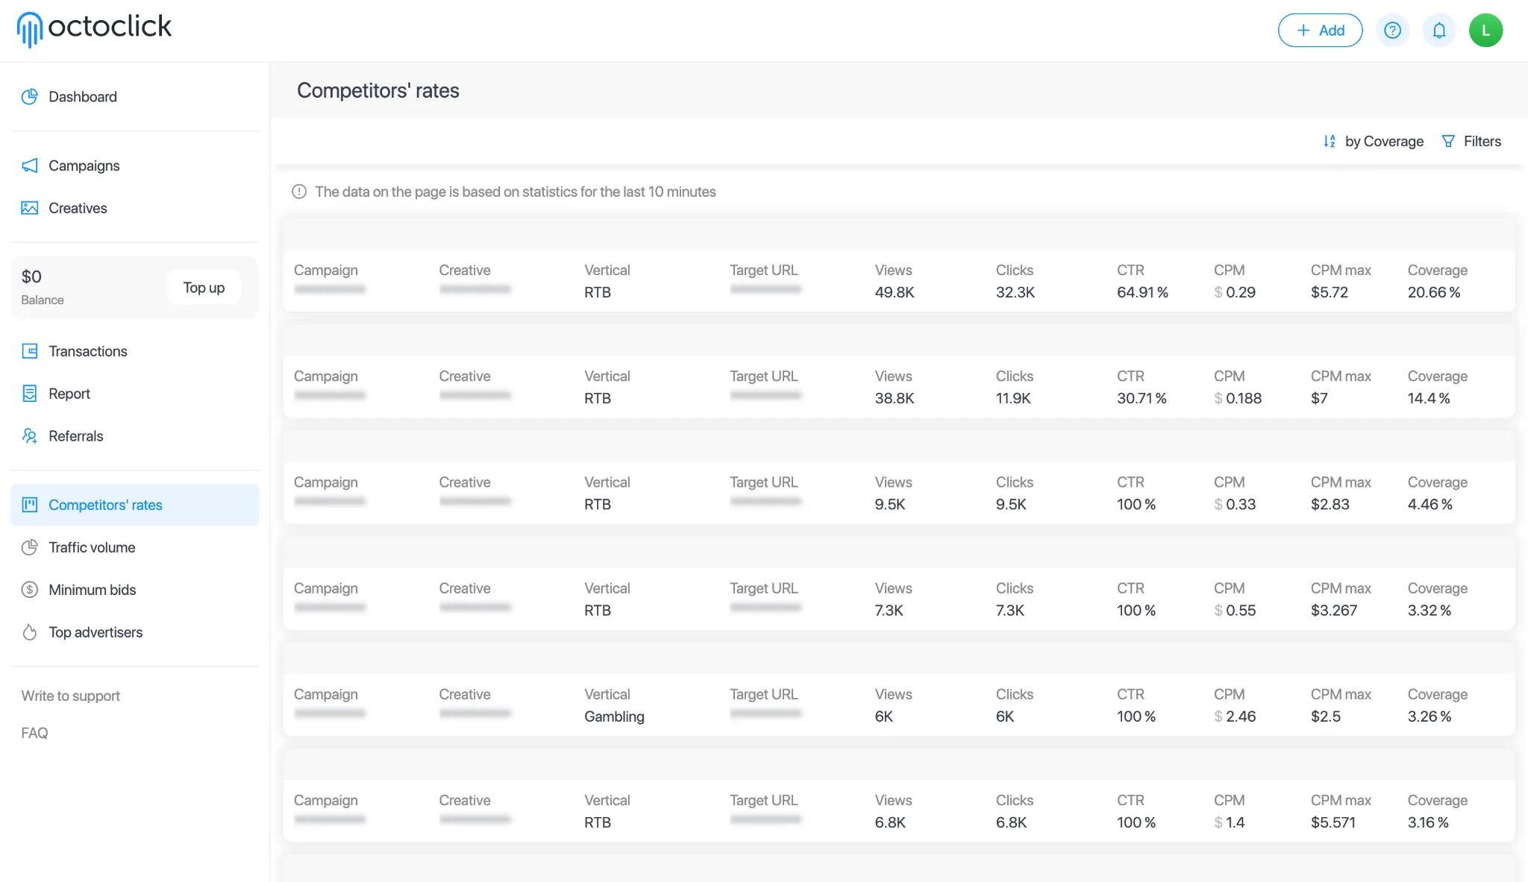Click the 30.71 % CTR value
Image resolution: width=1528 pixels, height=882 pixels.
[1142, 398]
